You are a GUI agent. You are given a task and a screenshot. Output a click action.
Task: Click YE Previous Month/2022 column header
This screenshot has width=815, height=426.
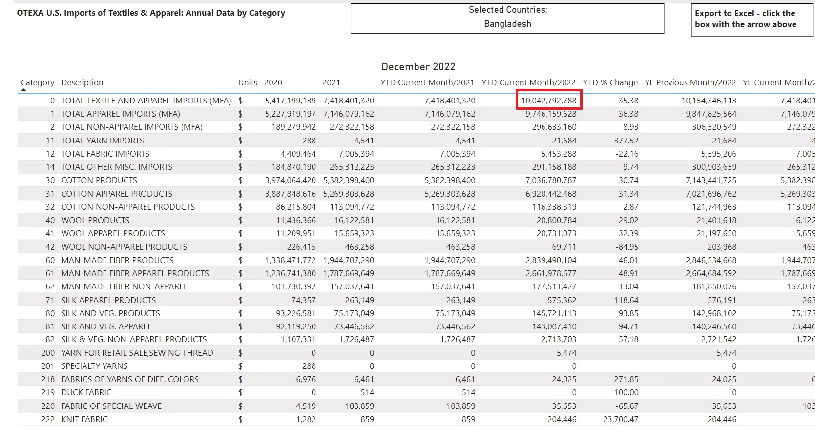690,82
